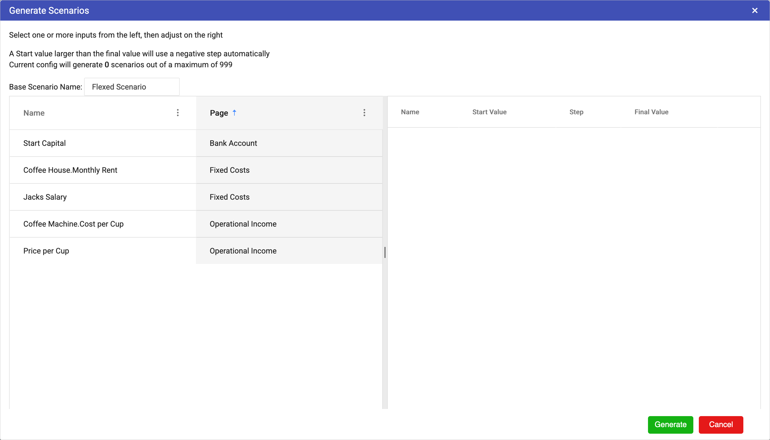
Task: Sort by the Page column header
Action: (x=219, y=113)
